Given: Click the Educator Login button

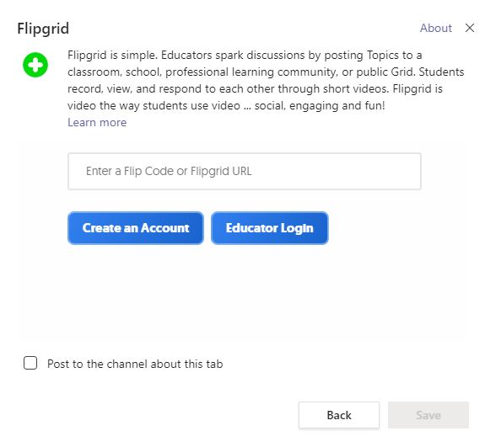Looking at the screenshot, I should [x=269, y=228].
